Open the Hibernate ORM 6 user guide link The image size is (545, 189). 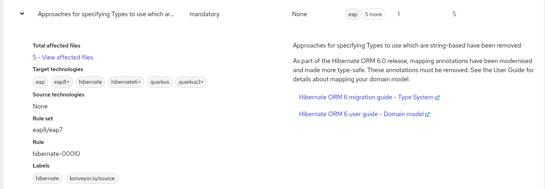(x=361, y=114)
